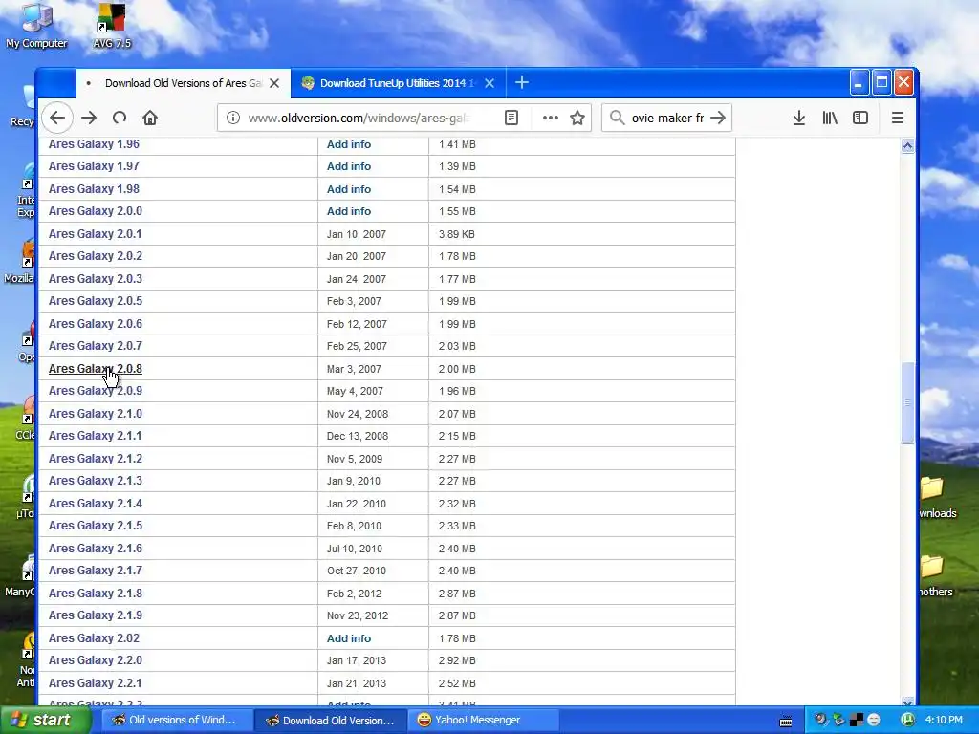
Task: Click the Firefox forward arrow button
Action: pos(89,118)
